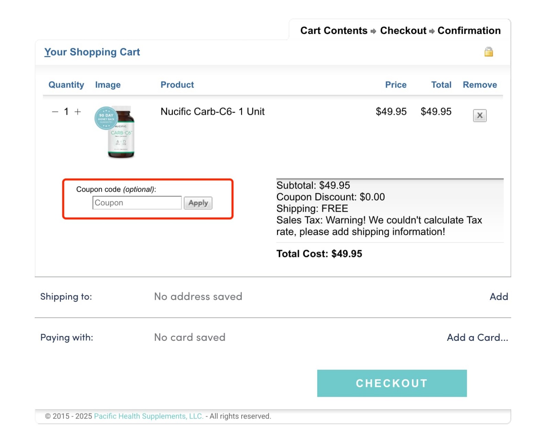The width and height of the screenshot is (550, 436).
Task: Increase quantity with the plus control
Action: pyautogui.click(x=78, y=112)
